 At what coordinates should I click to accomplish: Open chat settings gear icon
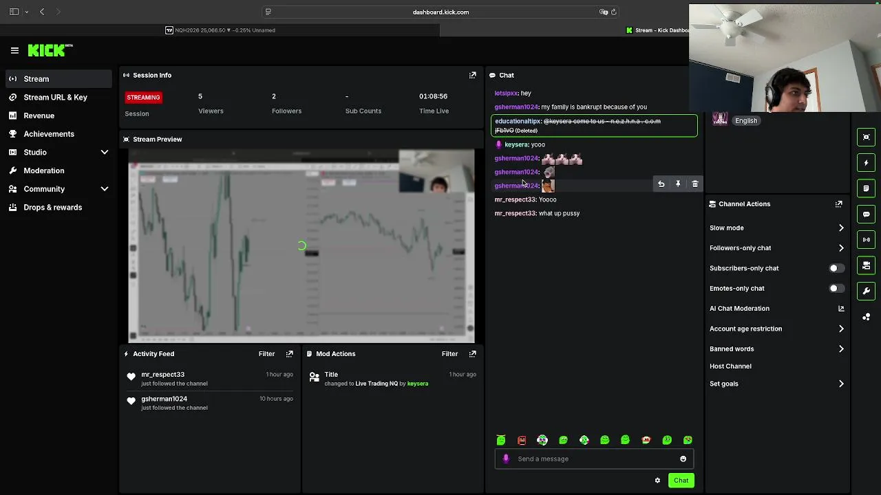click(x=657, y=481)
